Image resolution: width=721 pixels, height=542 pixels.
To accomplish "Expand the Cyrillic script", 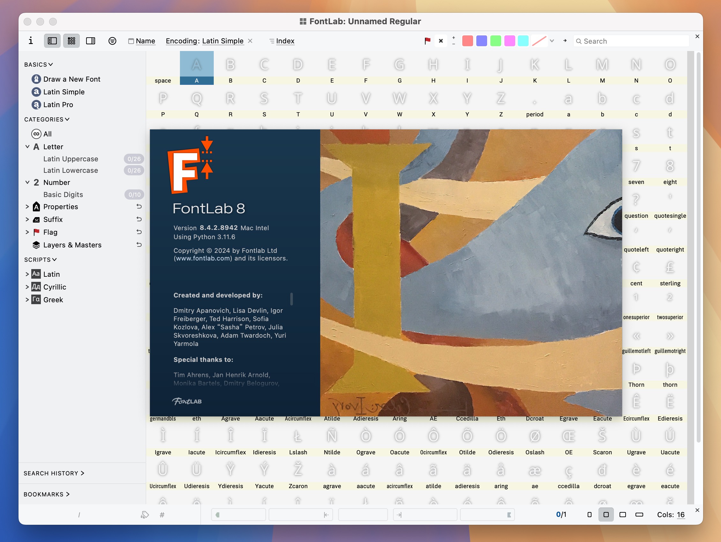I will point(27,287).
